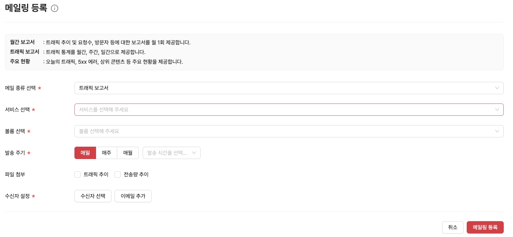This screenshot has height=237, width=513.
Task: Select 매주 sending cycle option
Action: (106, 153)
